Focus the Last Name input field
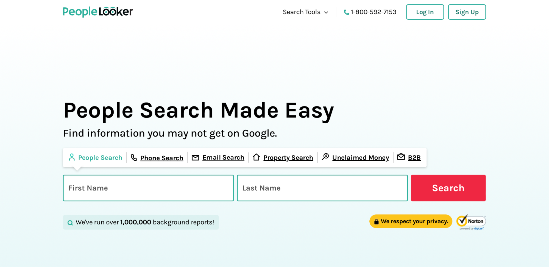 coord(322,188)
